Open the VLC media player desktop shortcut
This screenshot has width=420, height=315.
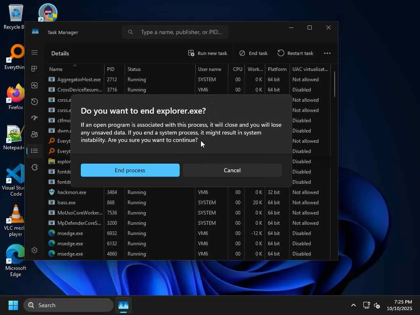(x=14, y=221)
